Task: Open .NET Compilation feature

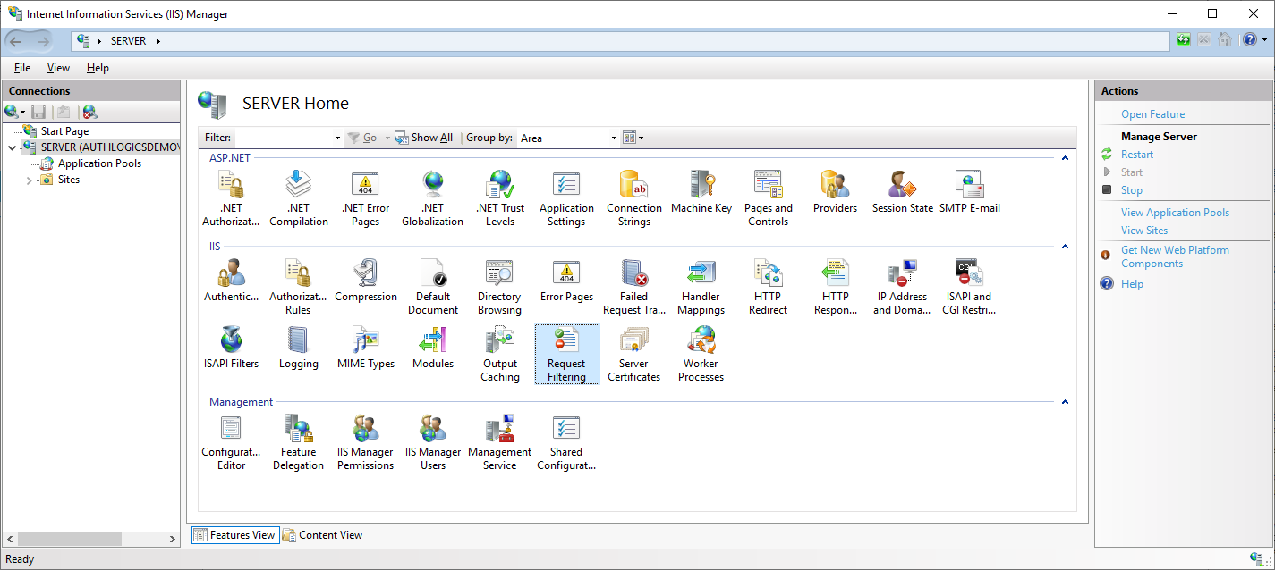Action: [x=298, y=198]
